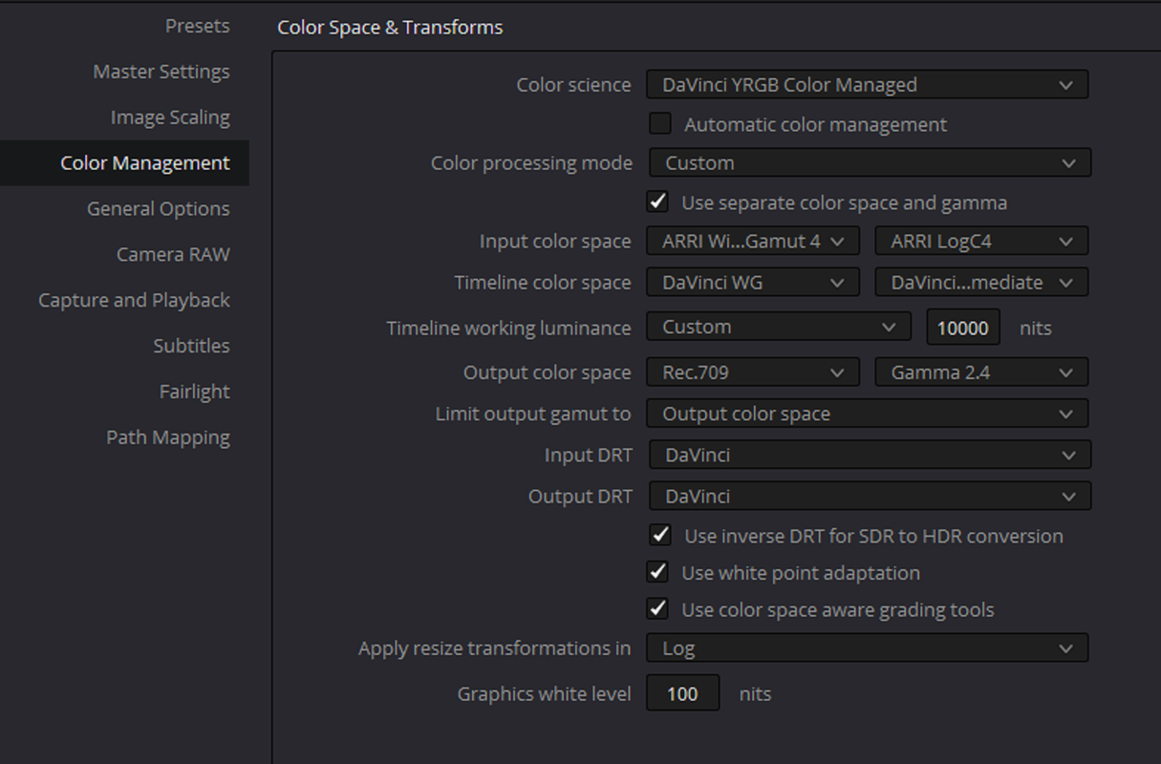Select Color Management in the sidebar

pyautogui.click(x=124, y=162)
